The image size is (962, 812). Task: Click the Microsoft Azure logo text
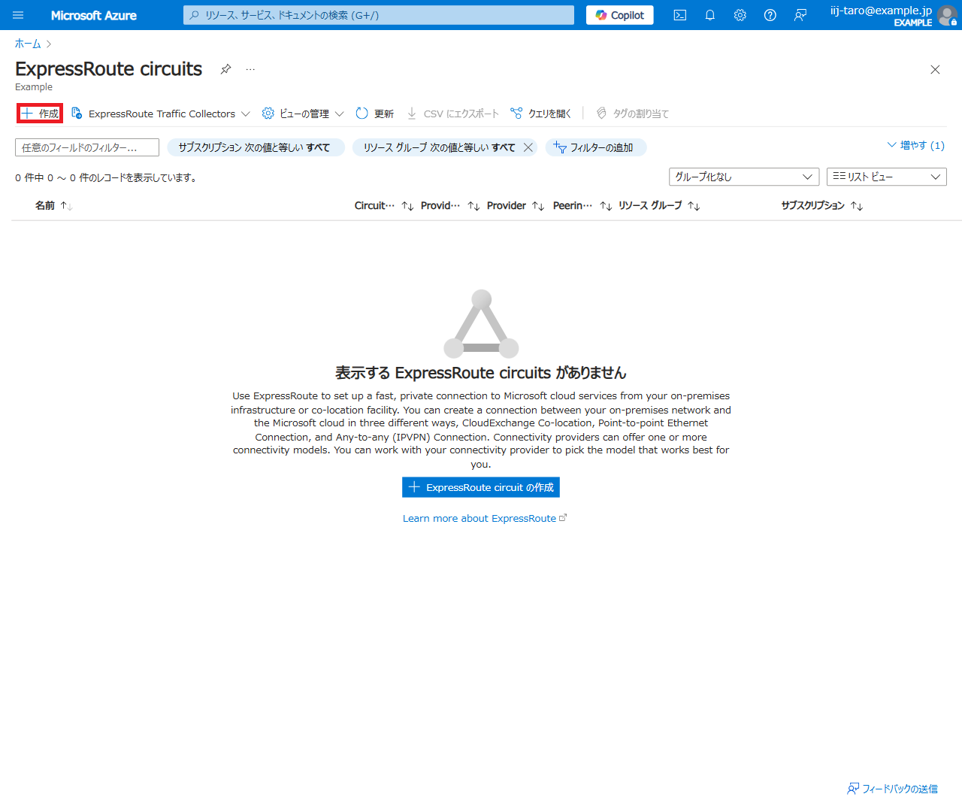click(x=94, y=15)
